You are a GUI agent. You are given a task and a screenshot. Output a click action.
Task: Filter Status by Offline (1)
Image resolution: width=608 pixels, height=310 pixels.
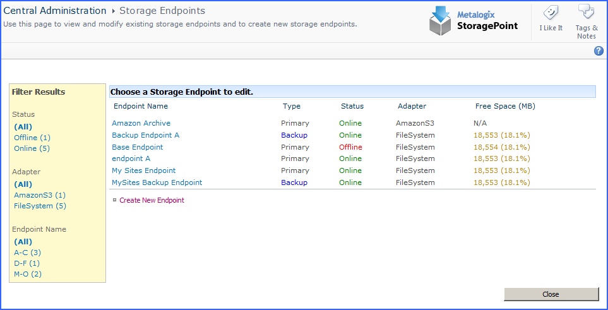click(32, 138)
